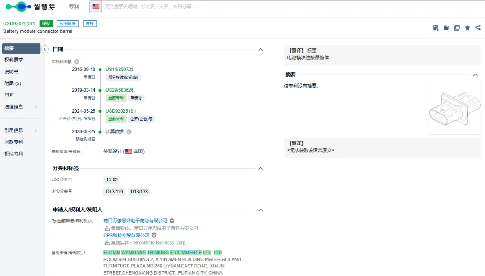
Task: Collapse the right-side 摘要 section
Action: pyautogui.click(x=476, y=75)
